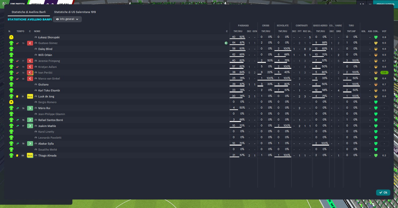Click the green shirt icon for Willi Orbán

[x=11, y=55]
